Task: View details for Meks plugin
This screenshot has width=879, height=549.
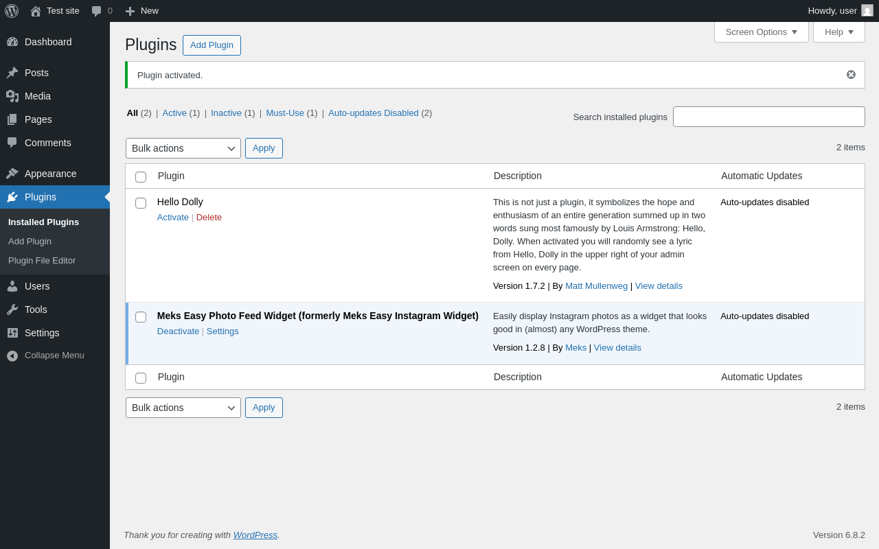Action: pyautogui.click(x=617, y=348)
